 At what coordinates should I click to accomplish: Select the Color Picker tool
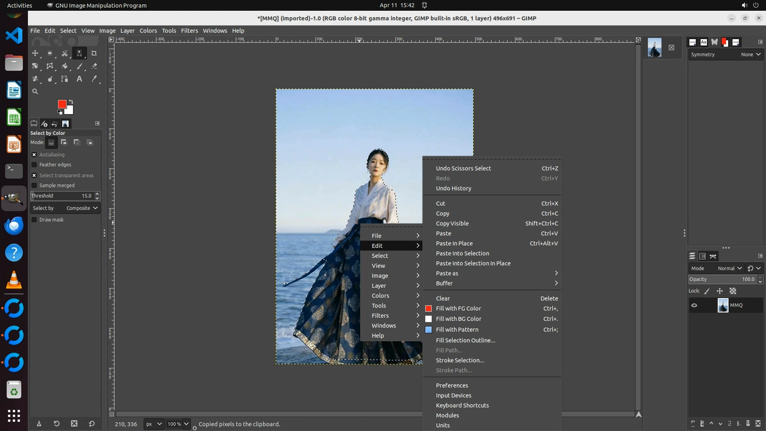pyautogui.click(x=94, y=79)
